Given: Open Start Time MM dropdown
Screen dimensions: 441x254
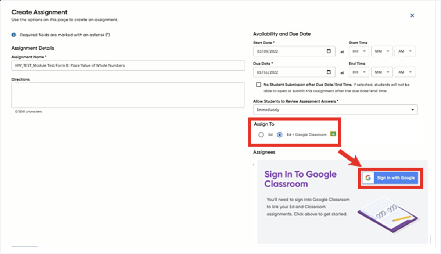Looking at the screenshot, I should pos(382,51).
